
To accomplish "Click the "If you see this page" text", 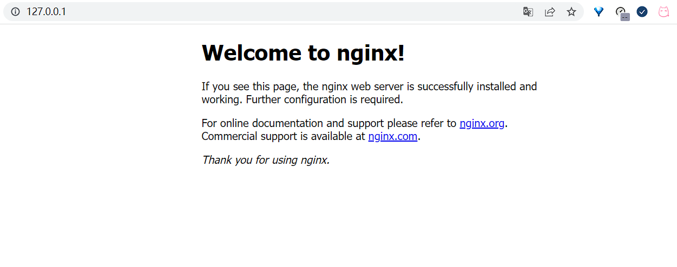I will (249, 86).
